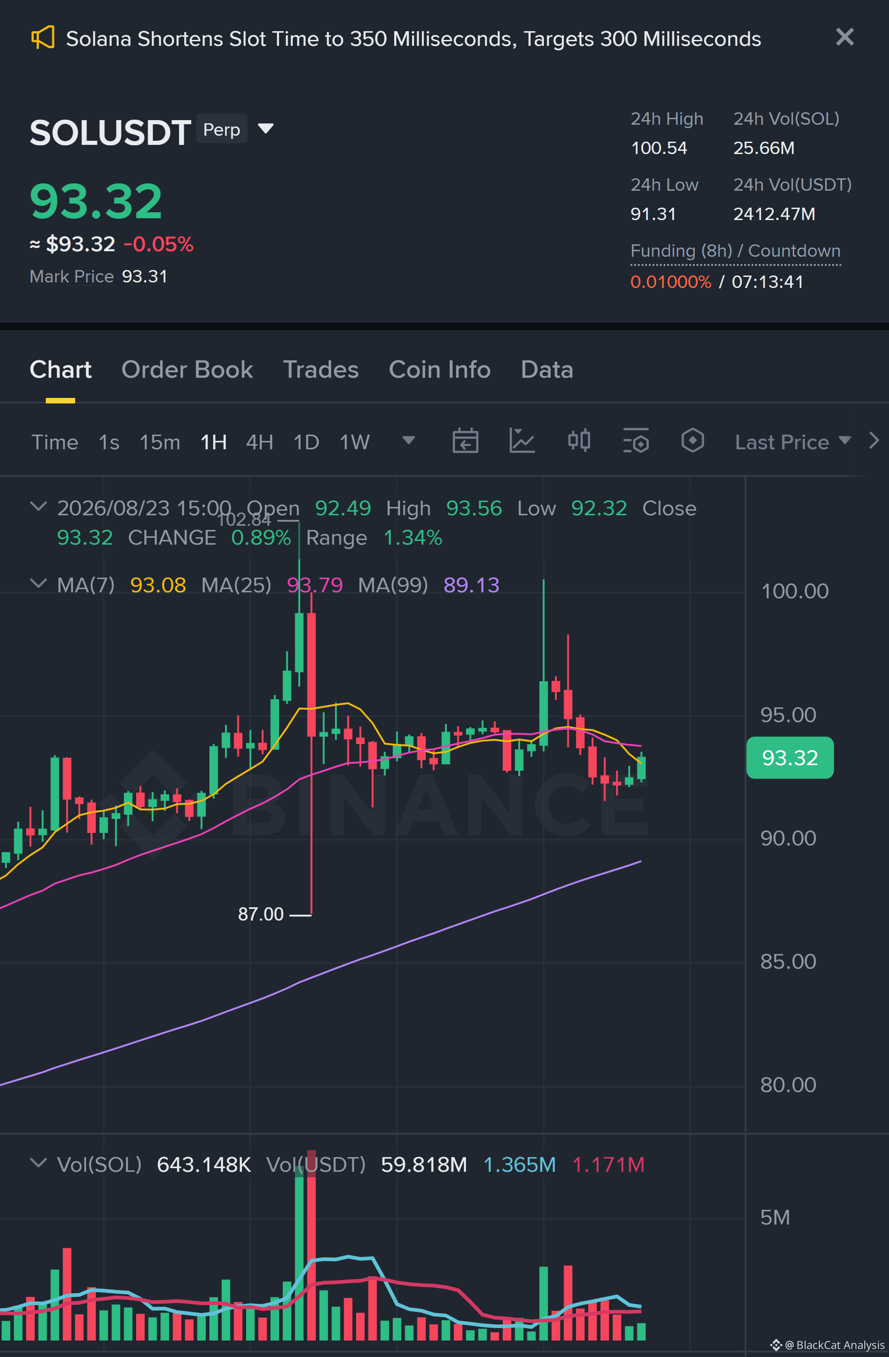889x1357 pixels.
Task: Dismiss the Solana news banner
Action: (x=845, y=37)
